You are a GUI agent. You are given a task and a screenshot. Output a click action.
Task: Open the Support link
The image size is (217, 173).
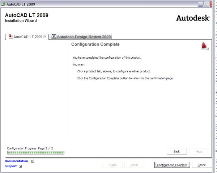pyautogui.click(x=10, y=166)
